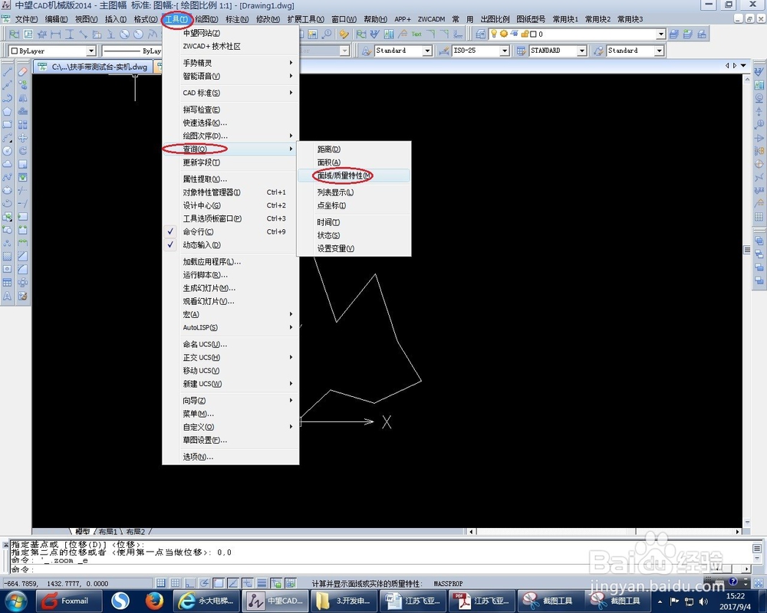Toggle lineweight display in status bar

click(x=262, y=582)
